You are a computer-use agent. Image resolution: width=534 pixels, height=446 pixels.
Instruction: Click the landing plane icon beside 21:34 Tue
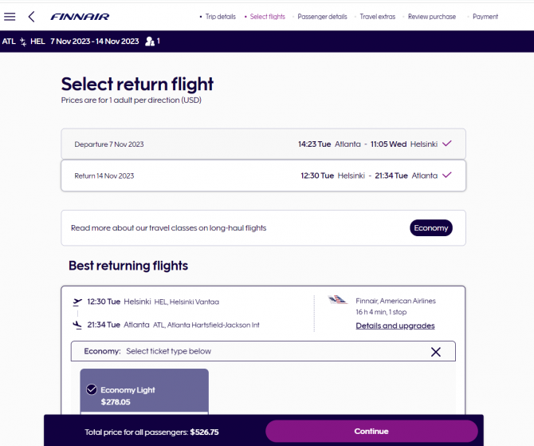tap(77, 325)
